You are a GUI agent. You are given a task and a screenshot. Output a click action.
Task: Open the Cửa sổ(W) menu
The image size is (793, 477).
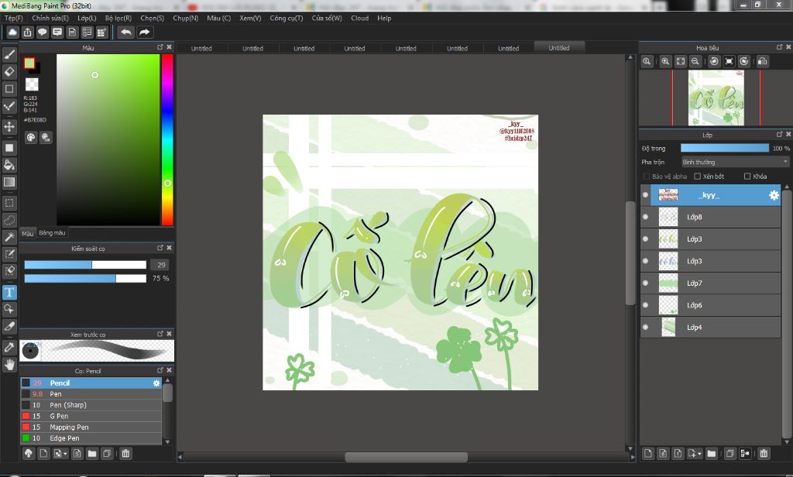[x=327, y=19]
